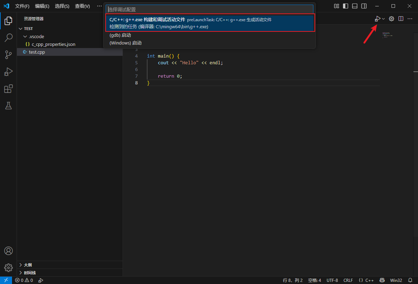
Task: Toggle the secondary side bar
Action: [x=364, y=6]
